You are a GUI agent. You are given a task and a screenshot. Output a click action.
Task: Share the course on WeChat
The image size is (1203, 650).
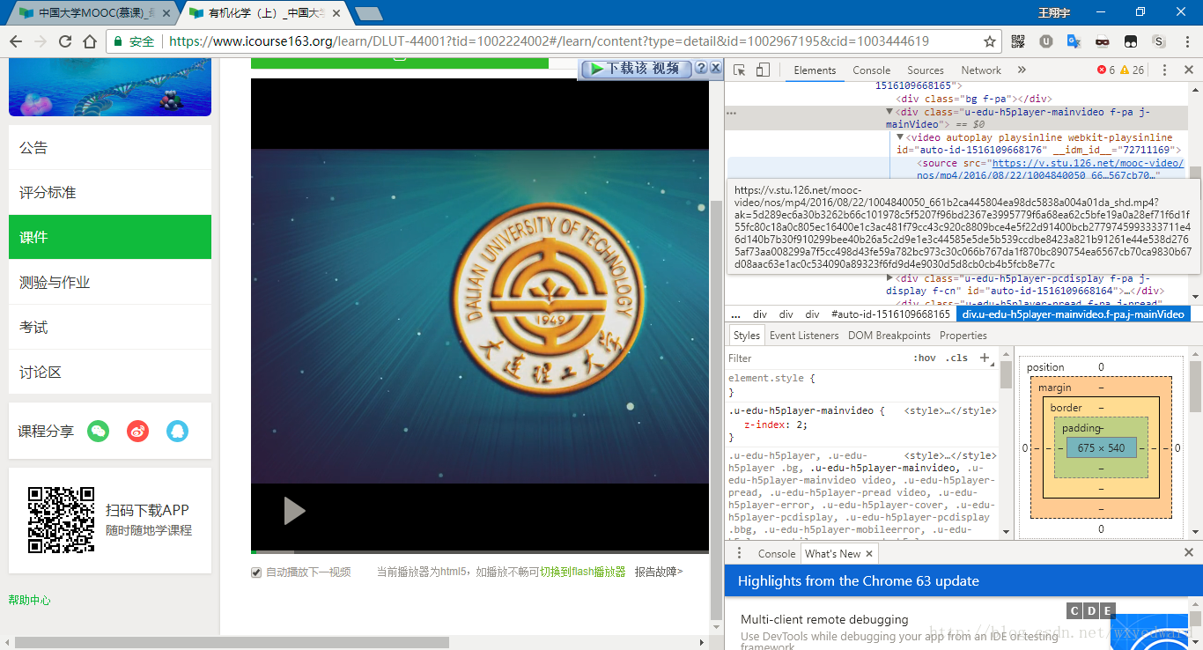point(99,432)
